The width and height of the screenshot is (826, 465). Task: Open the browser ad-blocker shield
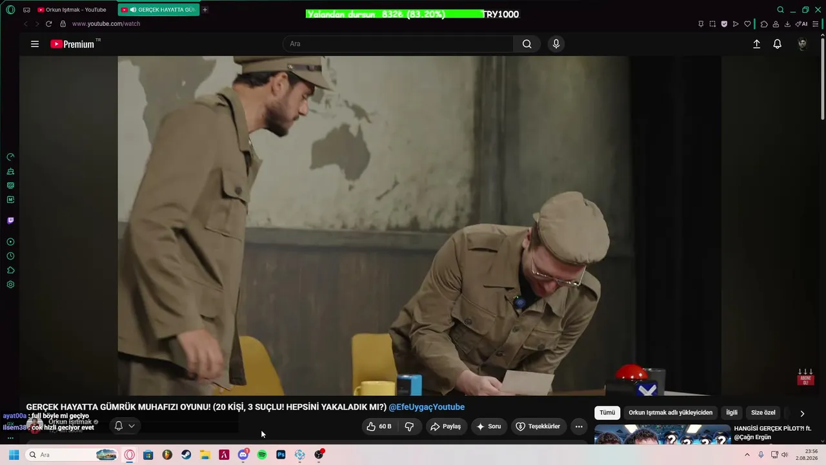(724, 24)
